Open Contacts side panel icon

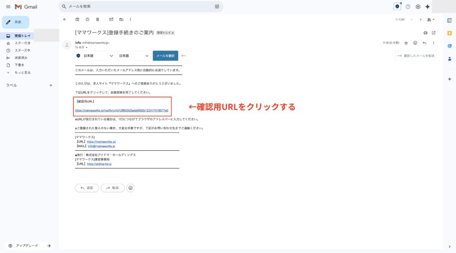click(x=450, y=59)
